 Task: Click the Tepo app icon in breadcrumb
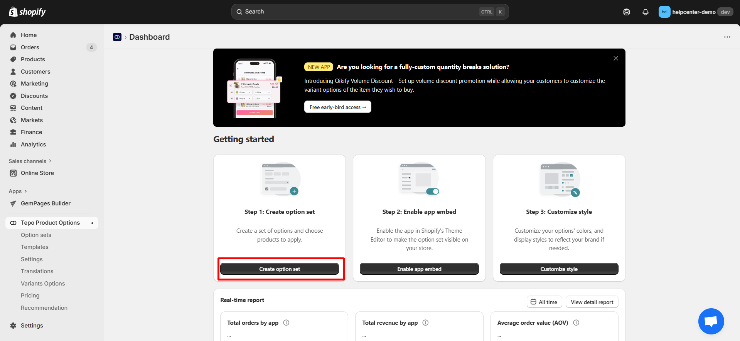pos(117,37)
